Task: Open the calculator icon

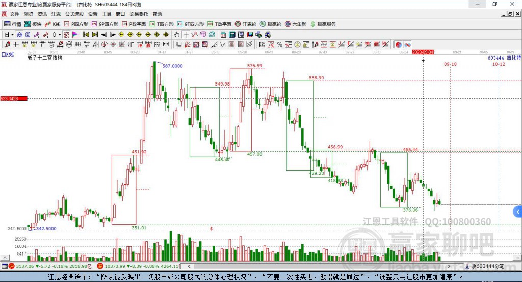Action: click(232, 35)
